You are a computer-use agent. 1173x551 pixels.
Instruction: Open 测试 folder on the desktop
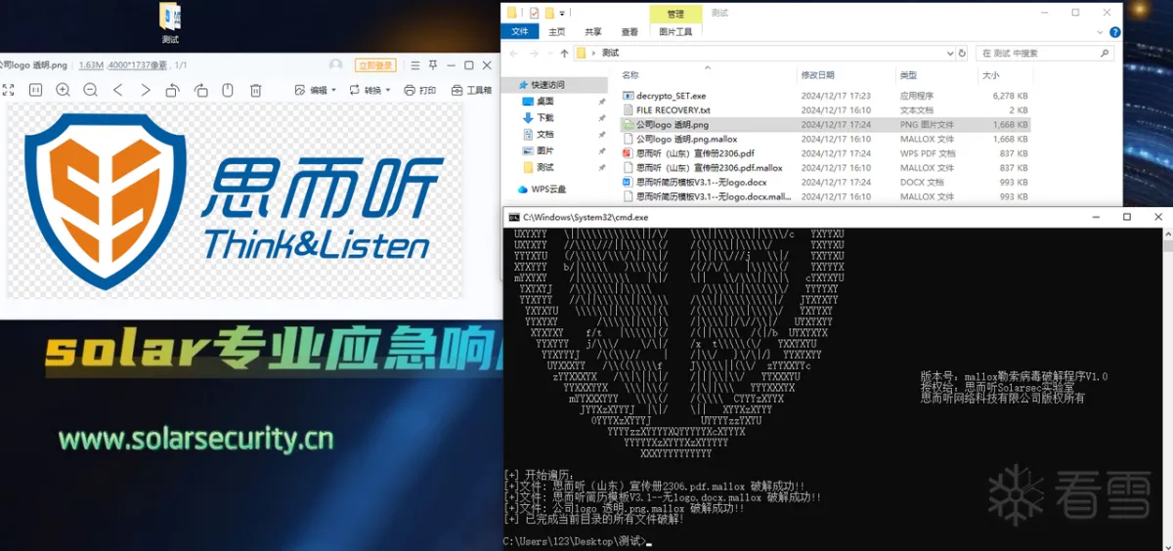tap(170, 24)
